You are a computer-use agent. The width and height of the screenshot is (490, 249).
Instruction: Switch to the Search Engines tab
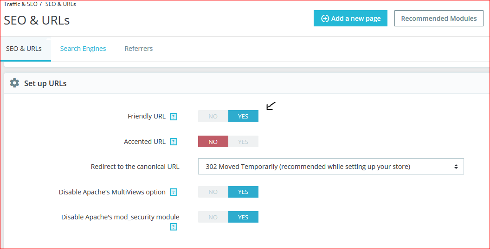(x=83, y=49)
